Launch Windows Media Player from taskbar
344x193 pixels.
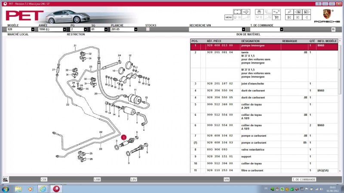pos(30,189)
